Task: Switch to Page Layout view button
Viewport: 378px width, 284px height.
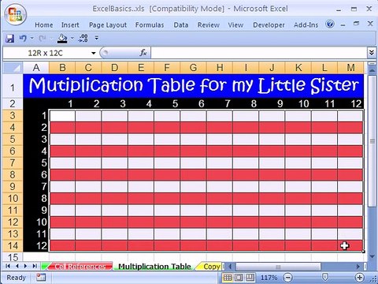Action: tap(239, 278)
